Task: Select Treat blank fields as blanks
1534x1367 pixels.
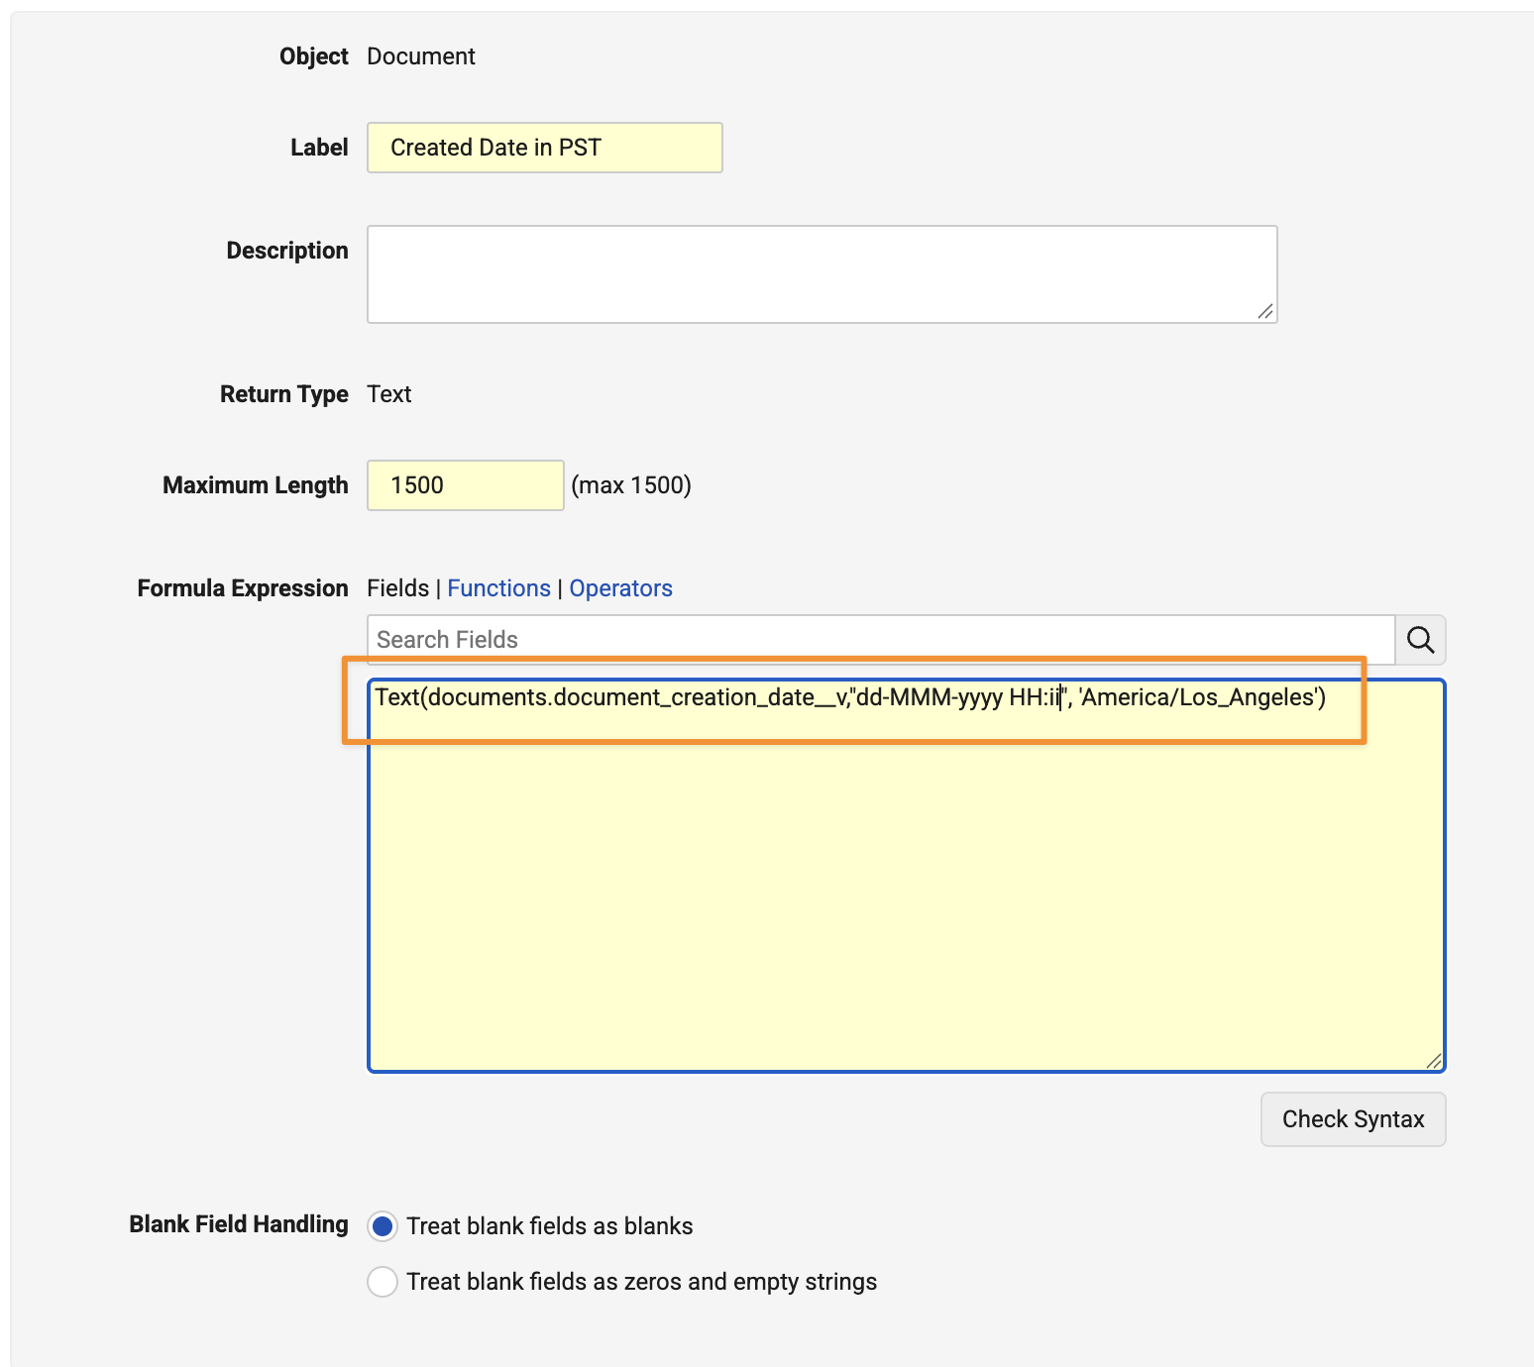Action: coord(383,1226)
